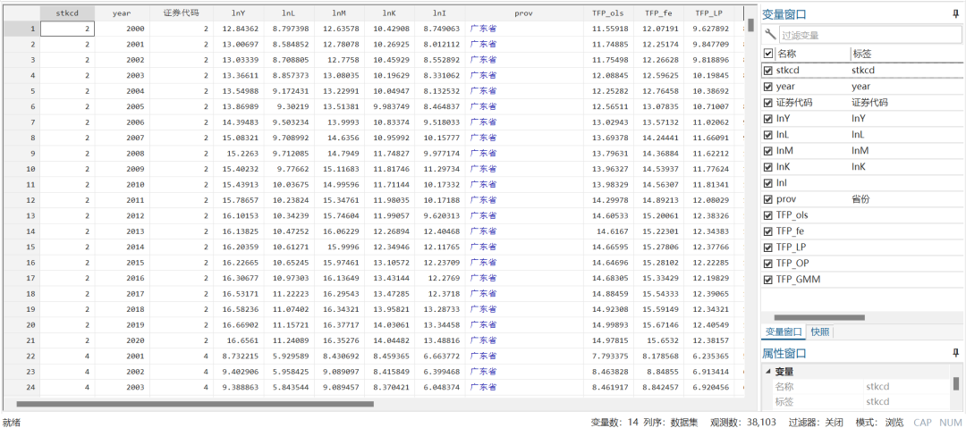Uncheck the stkcd variable checkbox
Screen dimensions: 966x428
767,71
